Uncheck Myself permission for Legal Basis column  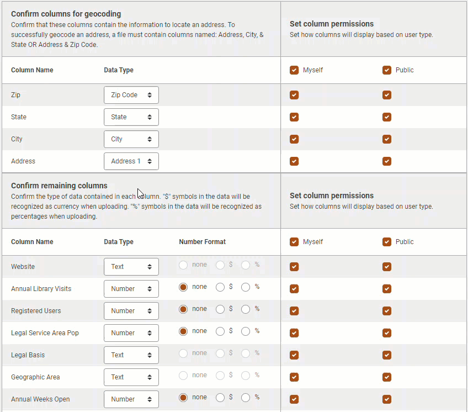(x=294, y=355)
